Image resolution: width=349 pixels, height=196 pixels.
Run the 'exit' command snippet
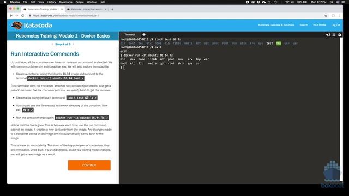click(28, 110)
